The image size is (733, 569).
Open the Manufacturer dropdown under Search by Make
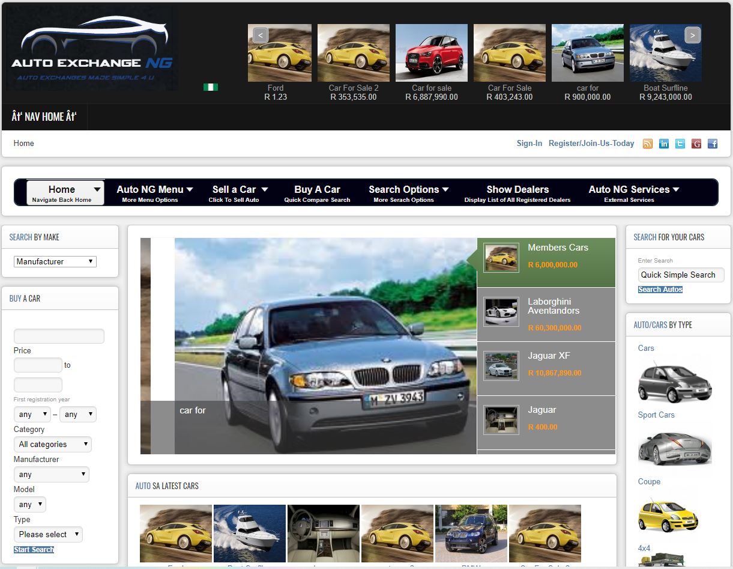click(x=55, y=261)
